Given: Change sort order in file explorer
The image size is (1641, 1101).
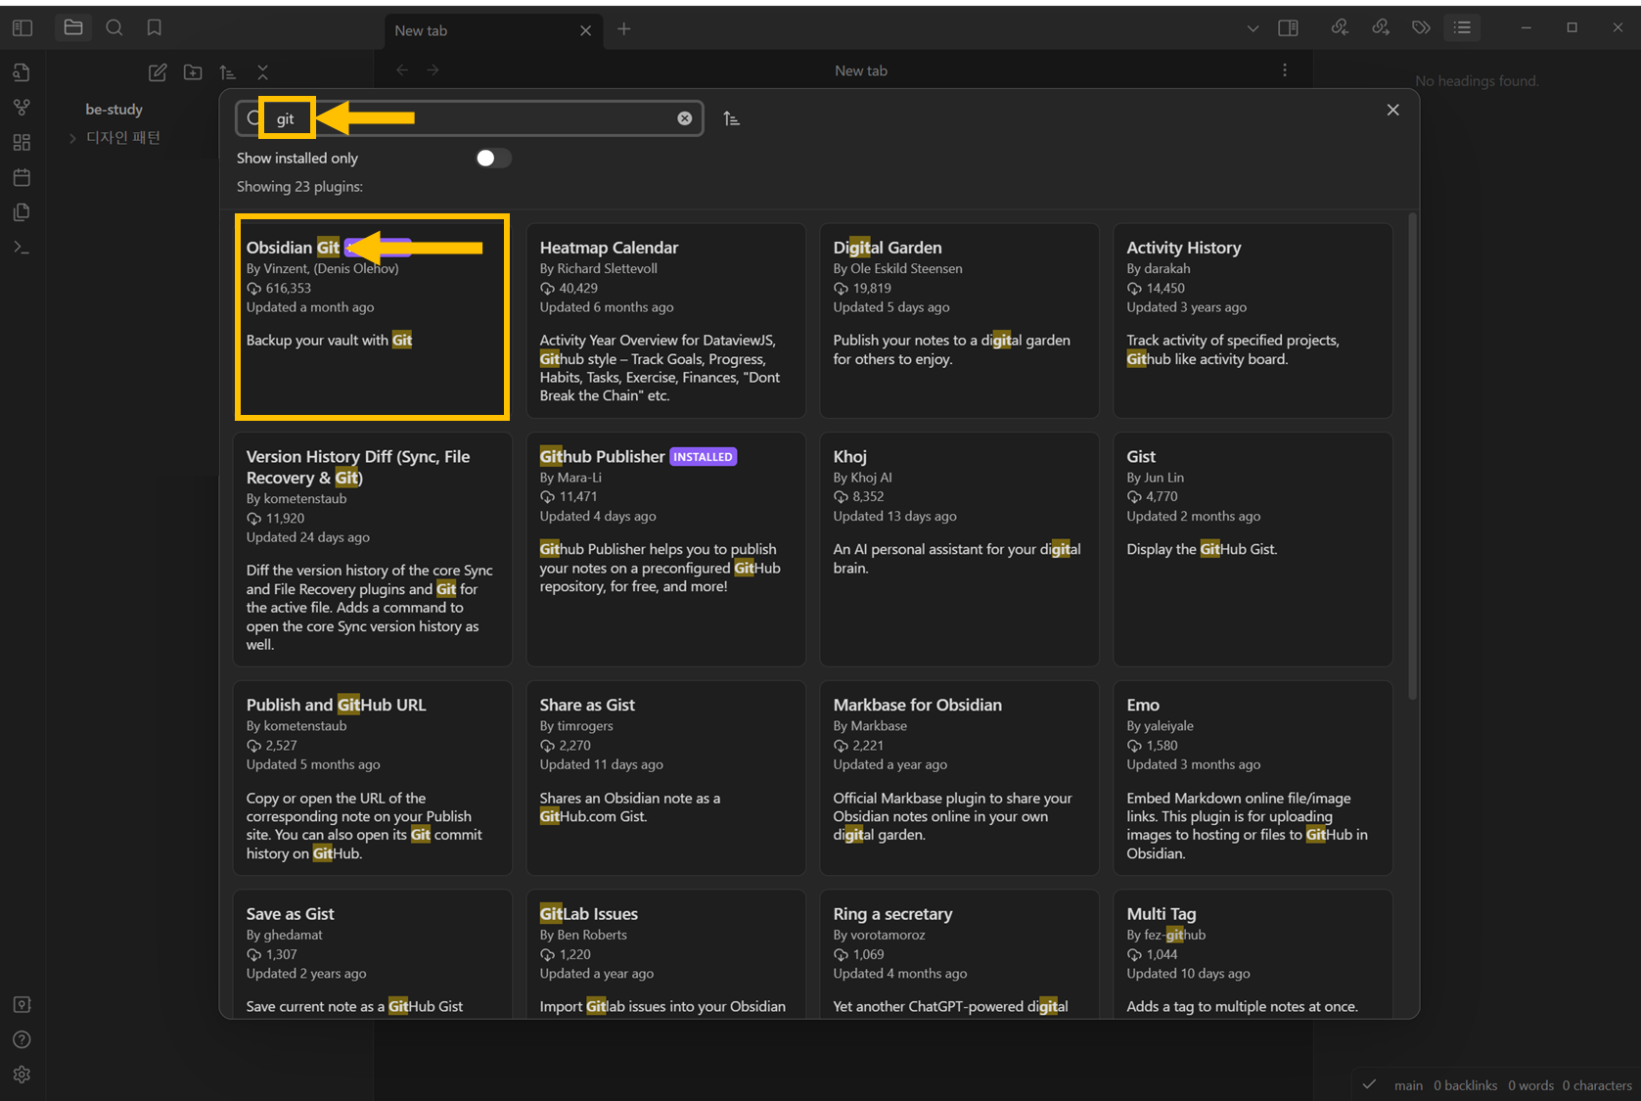Looking at the screenshot, I should click(228, 72).
